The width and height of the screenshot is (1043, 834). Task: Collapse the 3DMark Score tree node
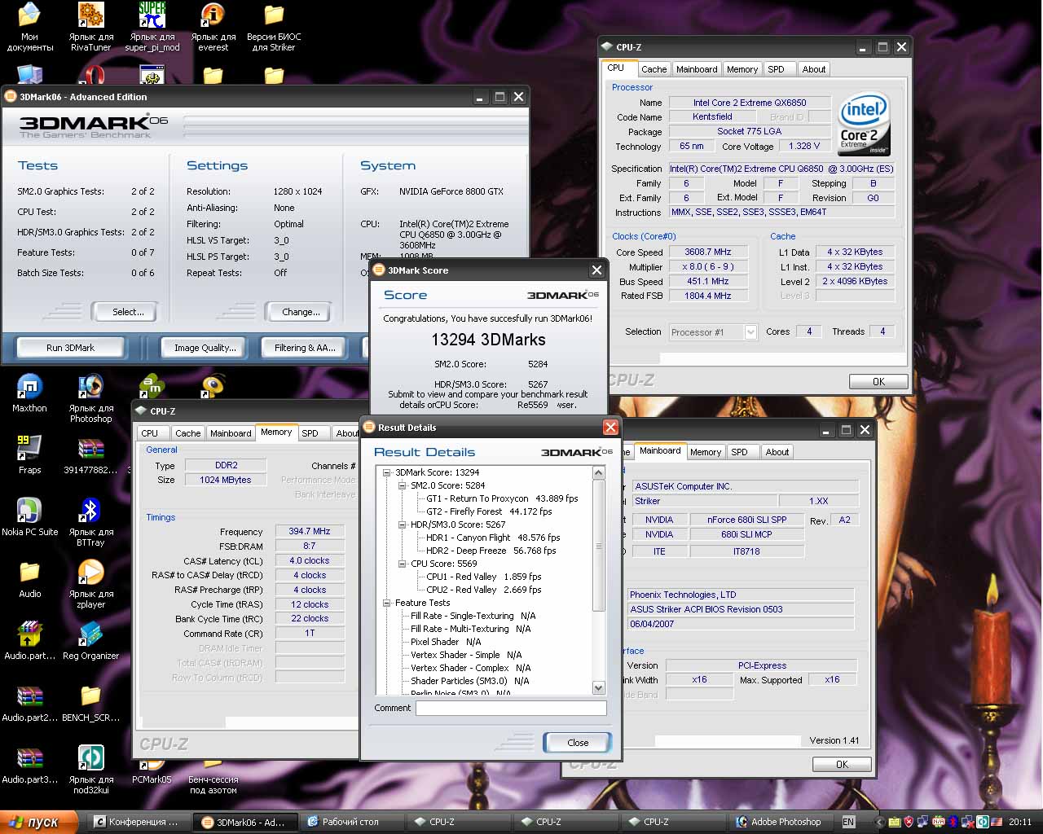pos(386,472)
